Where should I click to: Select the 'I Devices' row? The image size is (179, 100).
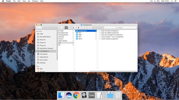click(66, 37)
